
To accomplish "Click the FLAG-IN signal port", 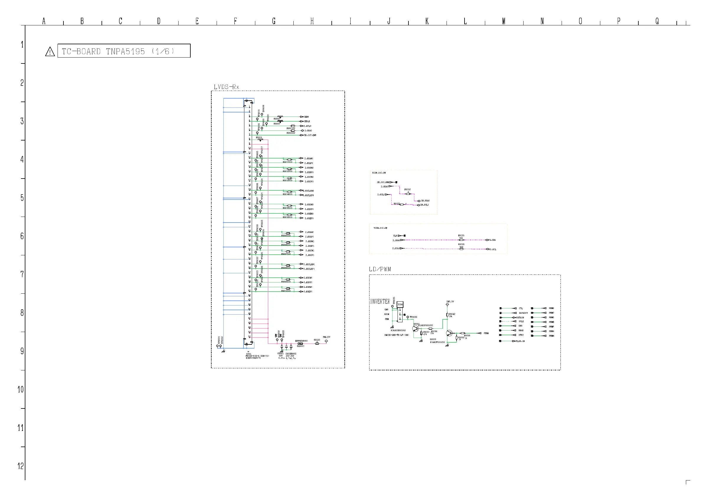I will pyautogui.click(x=514, y=341).
